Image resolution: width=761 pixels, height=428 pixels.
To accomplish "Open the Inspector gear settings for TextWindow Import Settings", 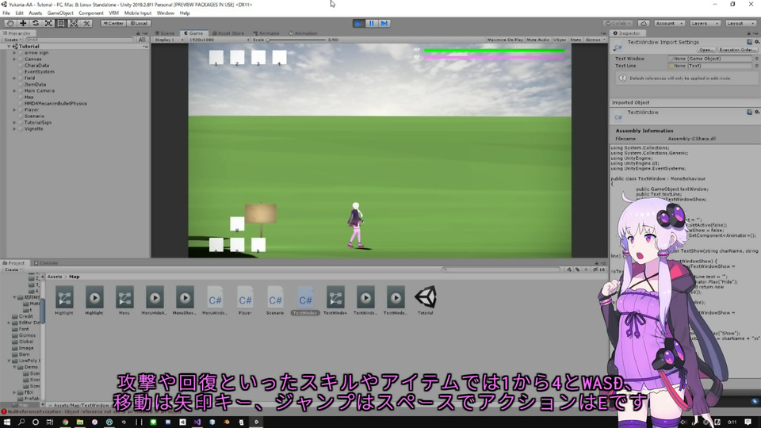I will [x=756, y=42].
